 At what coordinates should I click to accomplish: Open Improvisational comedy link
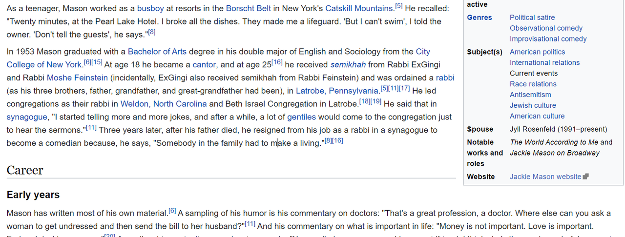(x=548, y=39)
